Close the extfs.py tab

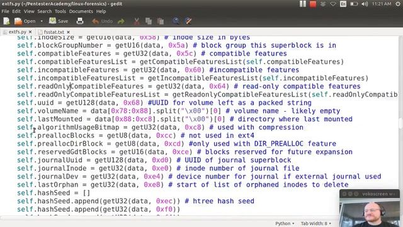click(x=30, y=32)
